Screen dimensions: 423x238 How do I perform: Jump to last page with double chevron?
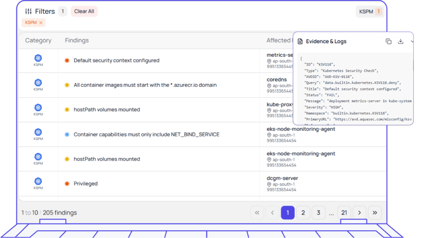[375, 213]
